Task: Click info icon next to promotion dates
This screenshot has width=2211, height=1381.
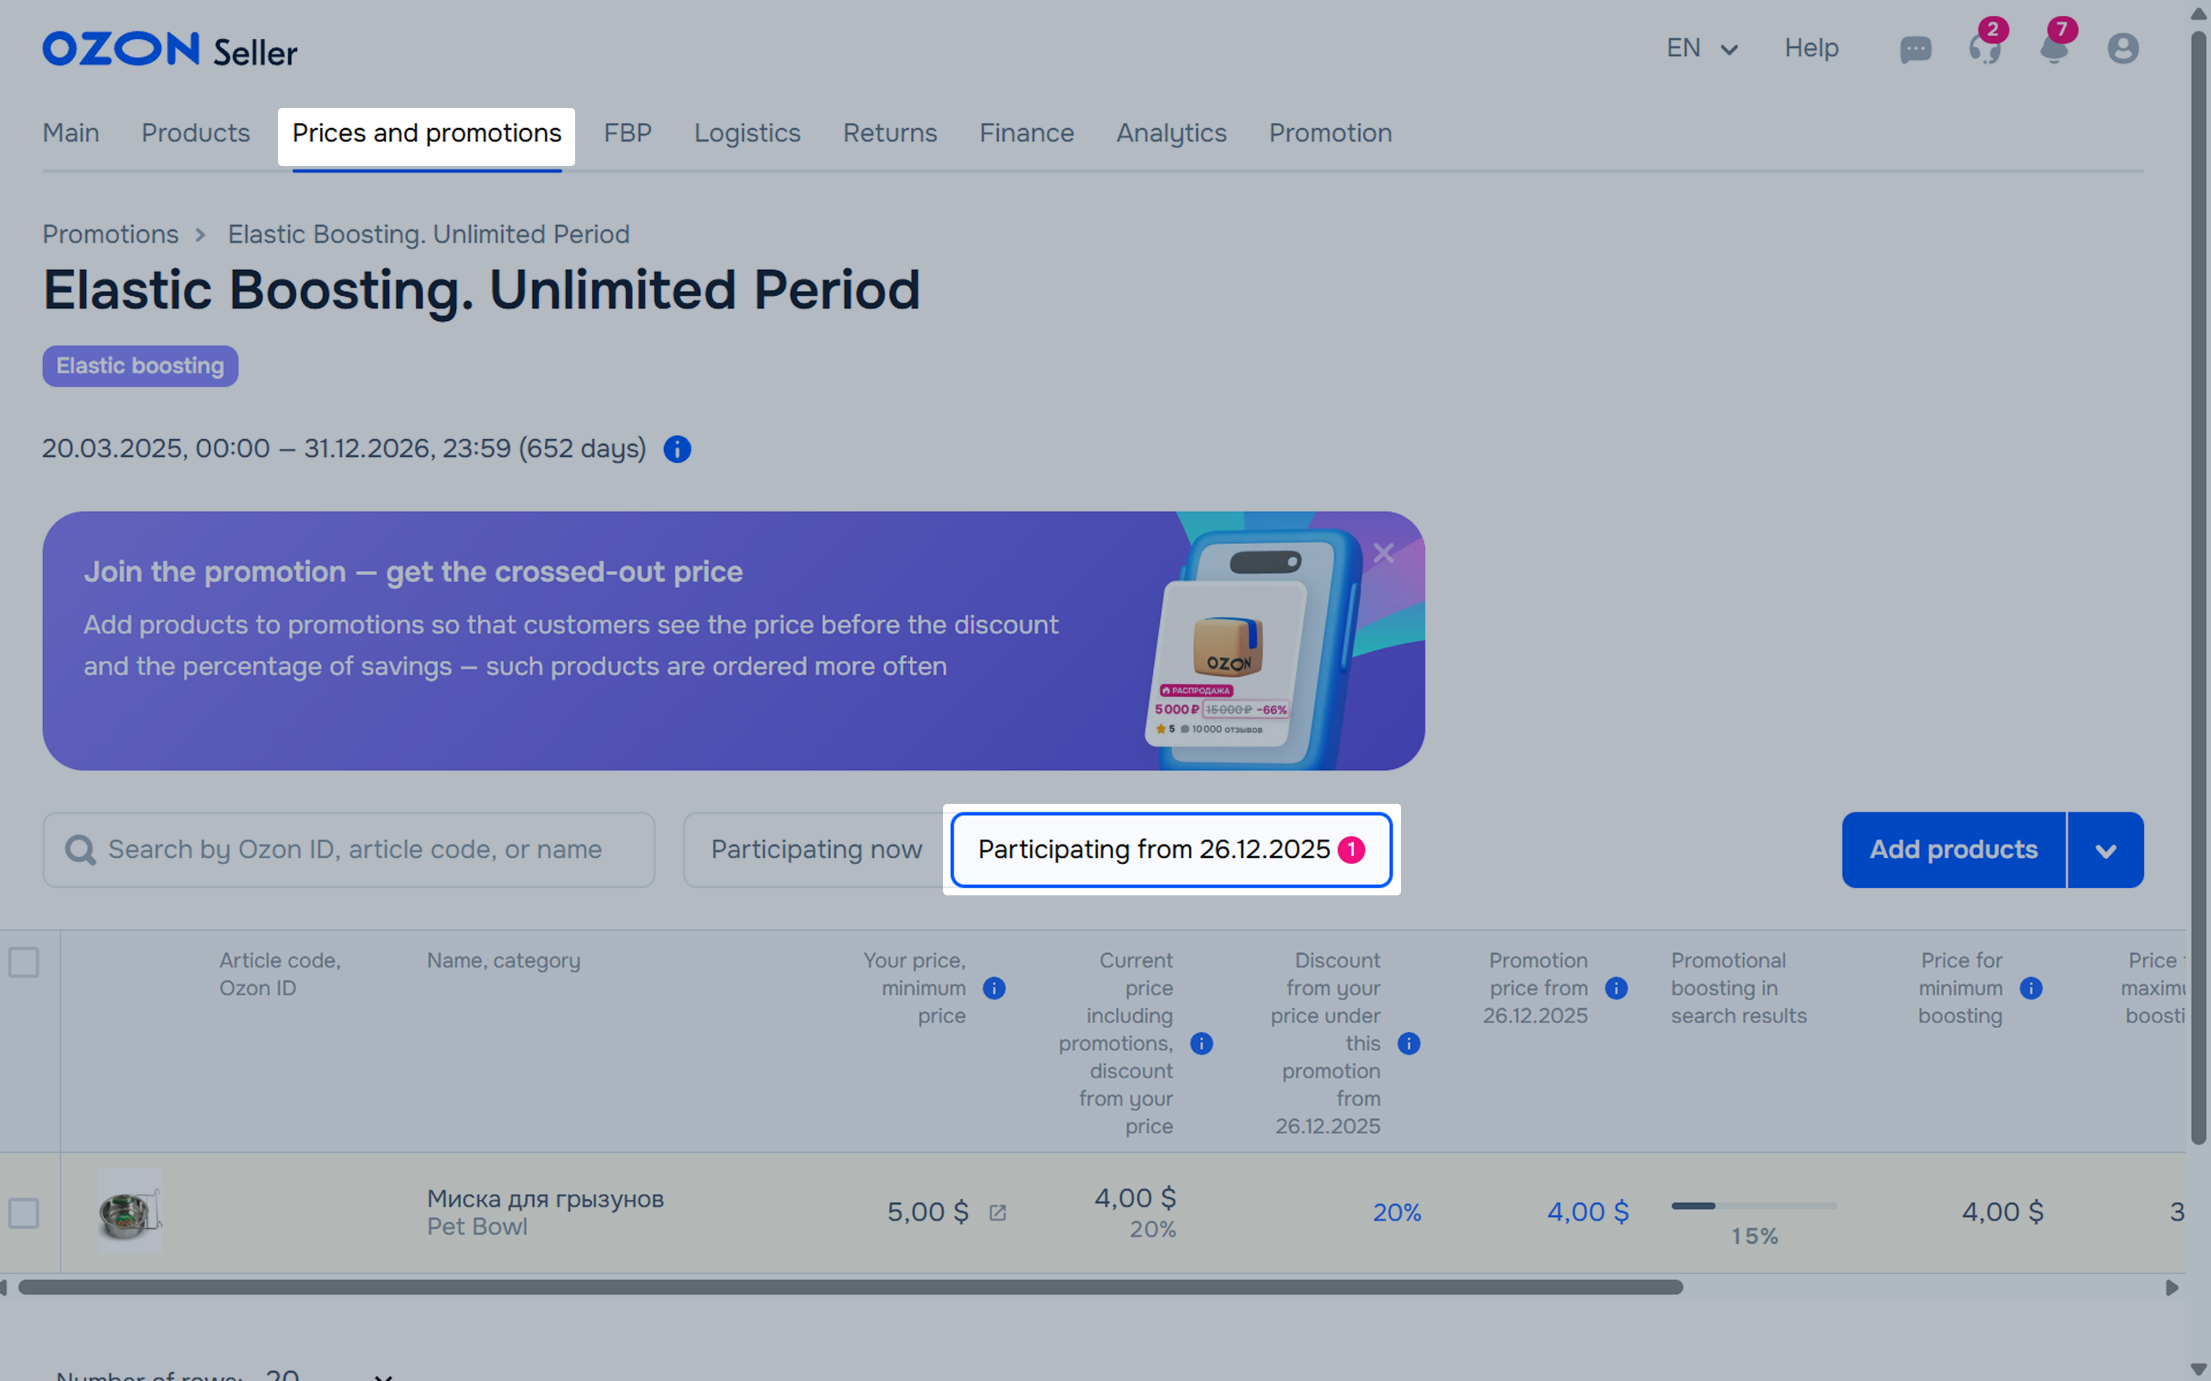Action: [677, 450]
